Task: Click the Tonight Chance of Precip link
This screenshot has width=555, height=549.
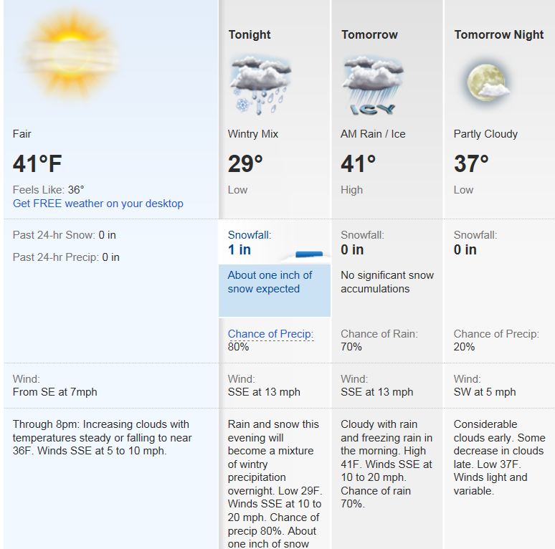Action: [270, 333]
